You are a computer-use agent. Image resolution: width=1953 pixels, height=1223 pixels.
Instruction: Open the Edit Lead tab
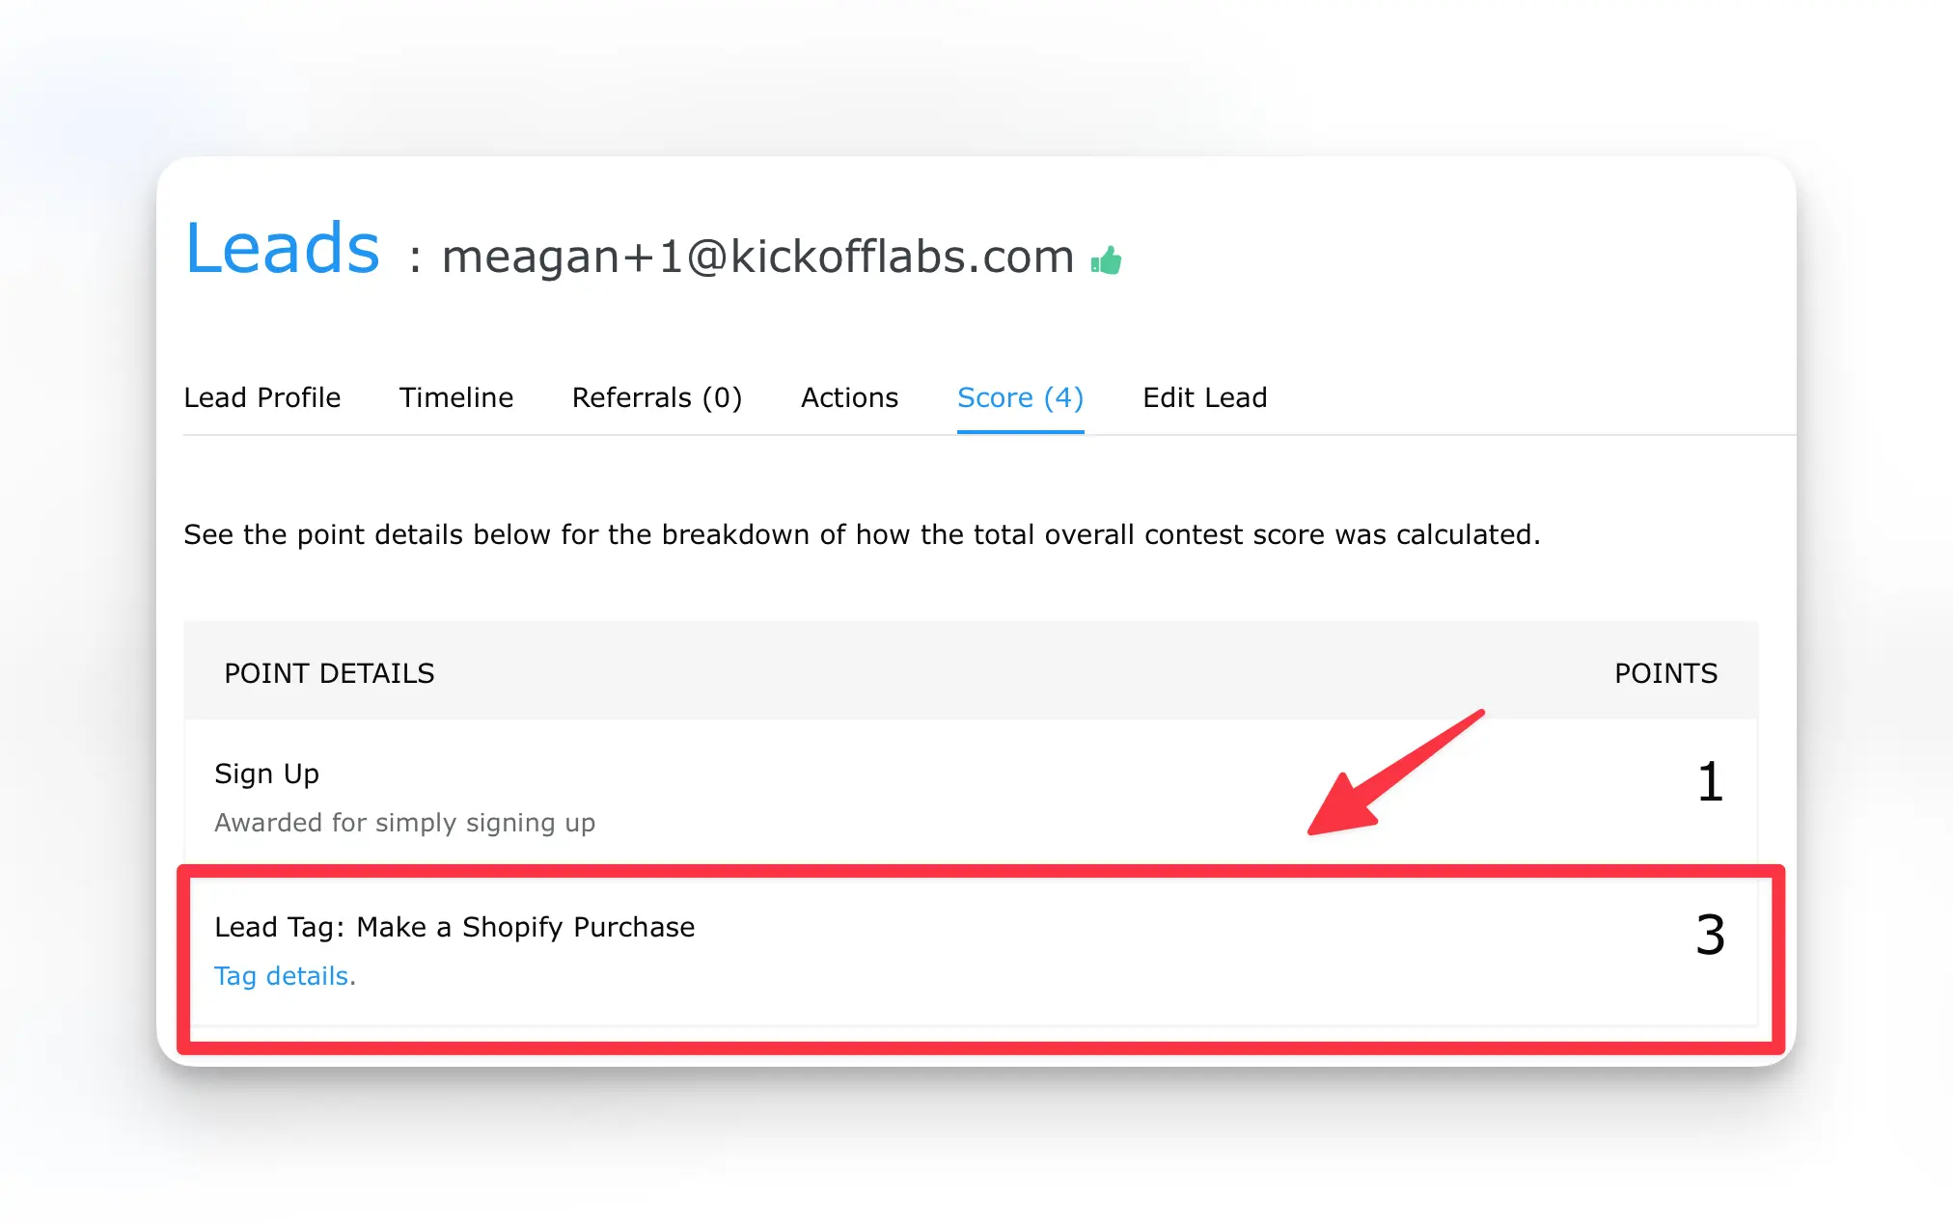pos(1205,397)
